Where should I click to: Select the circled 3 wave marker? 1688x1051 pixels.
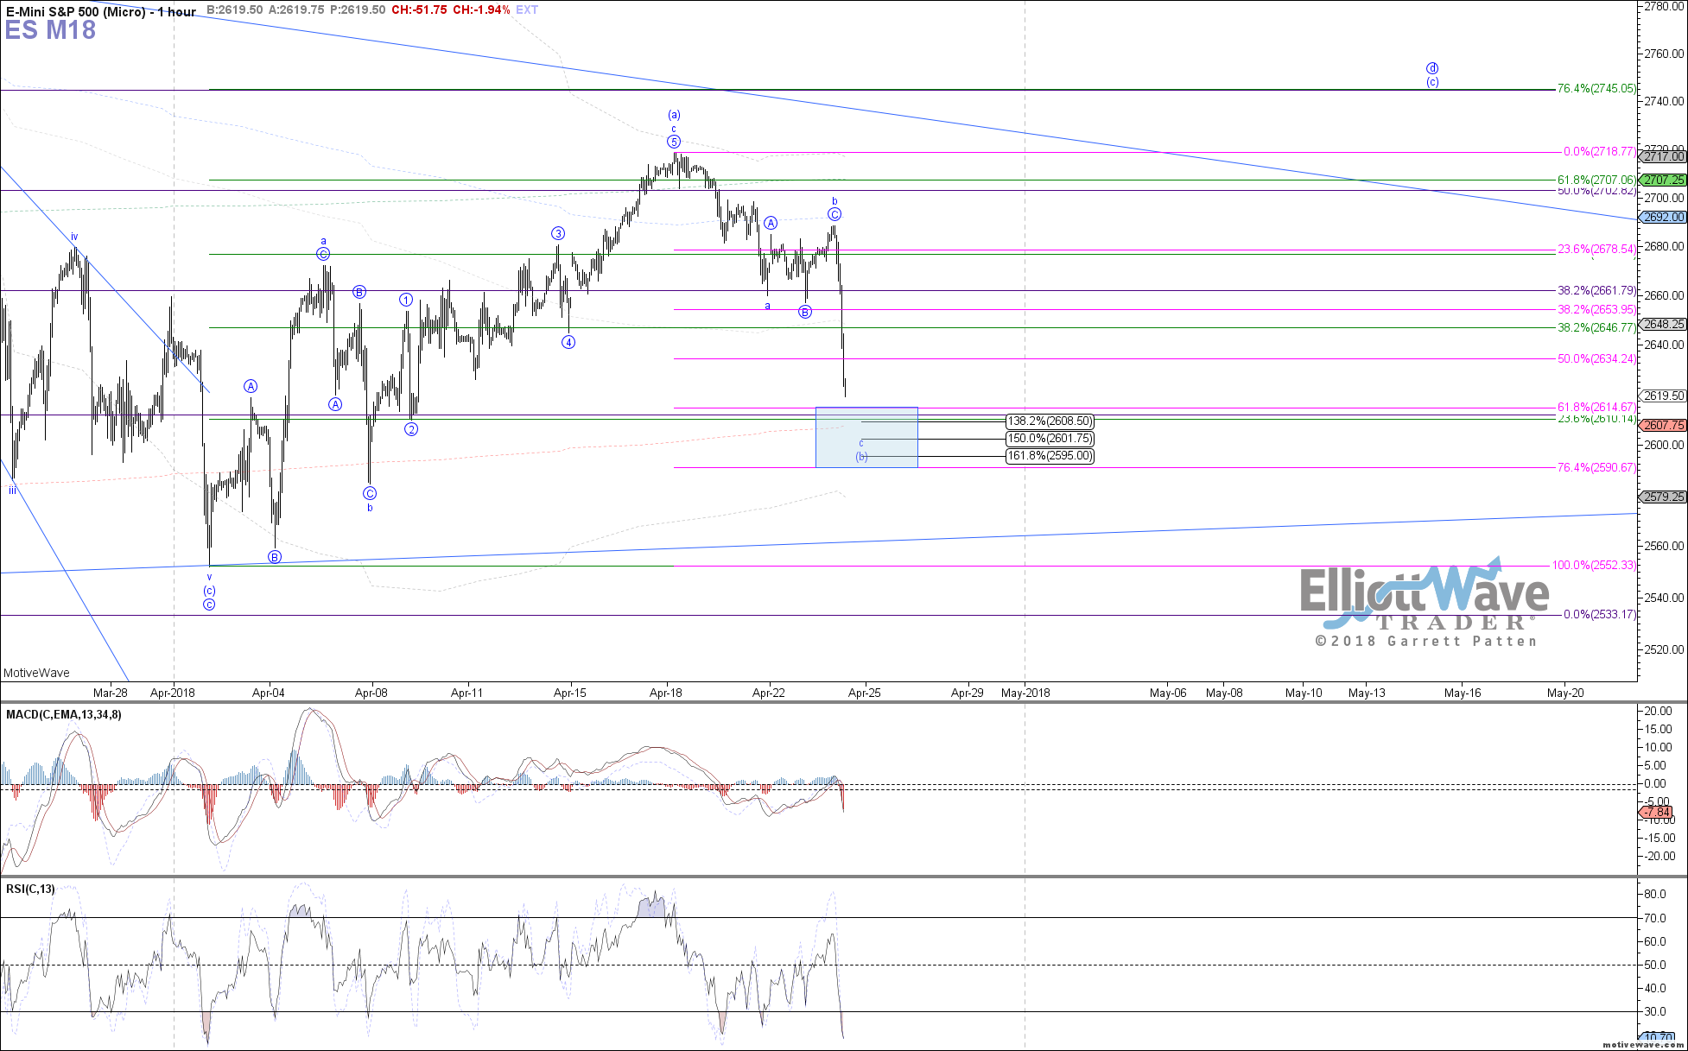pyautogui.click(x=559, y=233)
